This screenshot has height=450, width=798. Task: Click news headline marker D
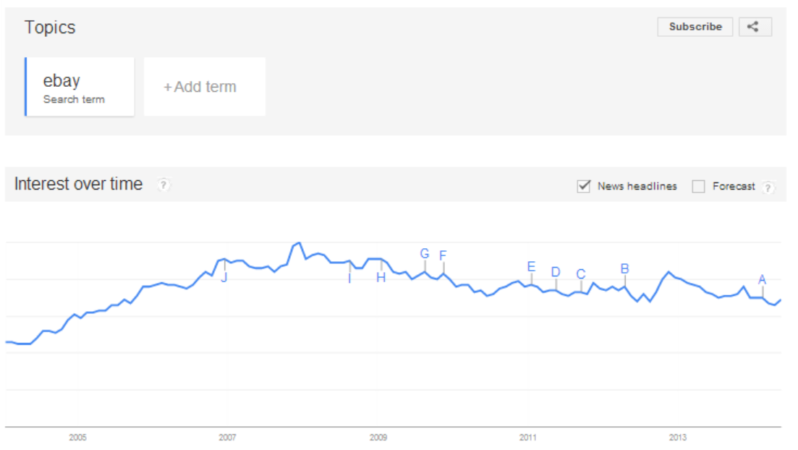555,272
